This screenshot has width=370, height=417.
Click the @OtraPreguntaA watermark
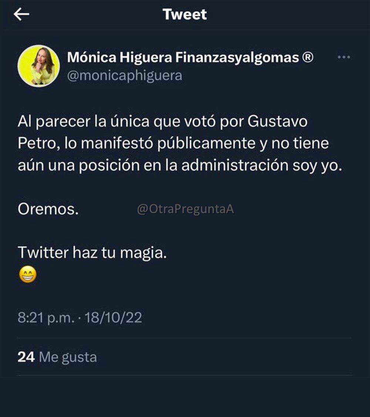185,209
